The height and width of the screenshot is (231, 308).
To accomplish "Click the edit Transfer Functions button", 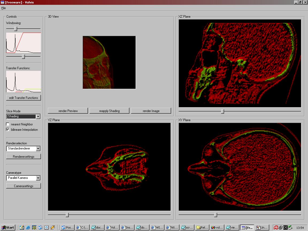I will pyautogui.click(x=24, y=98).
